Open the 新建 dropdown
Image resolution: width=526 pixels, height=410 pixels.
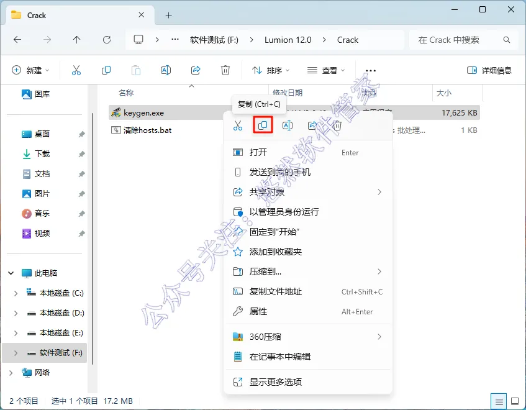31,70
